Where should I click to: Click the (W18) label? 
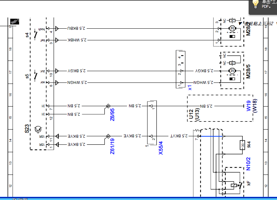[x=255, y=106]
